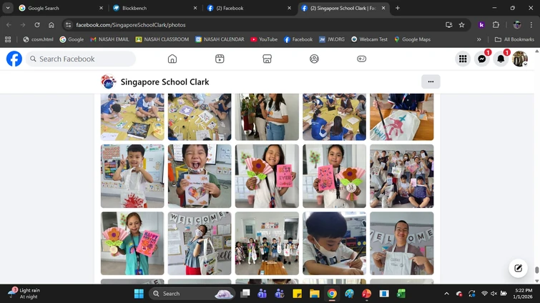This screenshot has height=303, width=540.
Task: Open the WELCOME banner teacher with mask photo
Action: [200, 243]
